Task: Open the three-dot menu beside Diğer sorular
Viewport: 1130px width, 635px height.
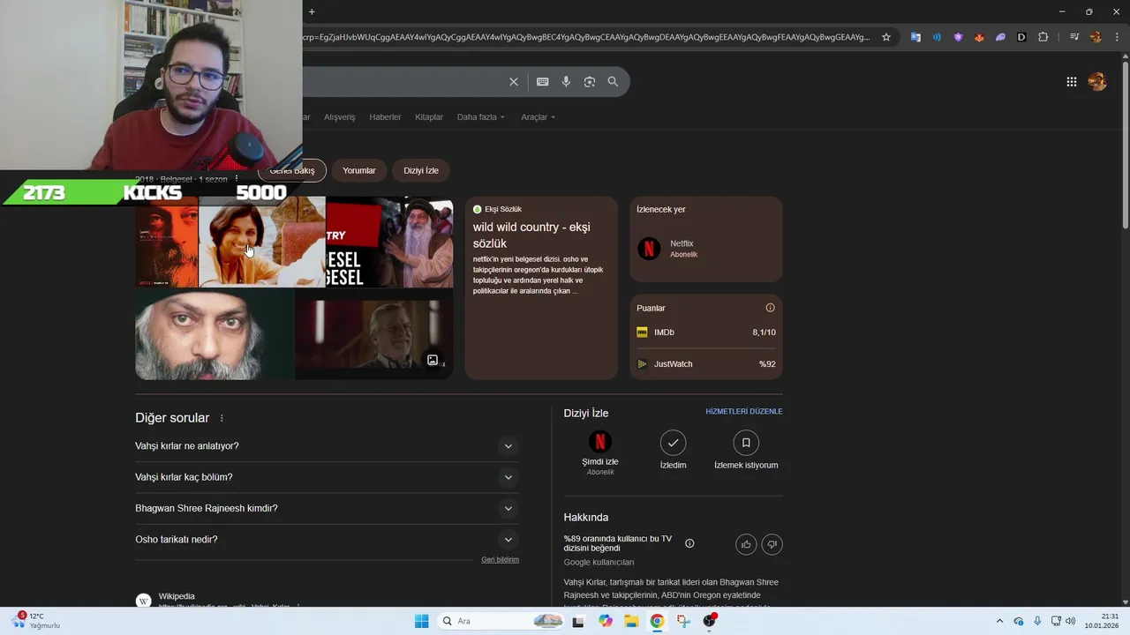Action: [222, 418]
